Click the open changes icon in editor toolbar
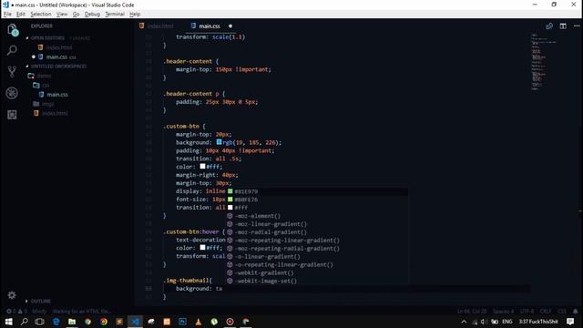The height and width of the screenshot is (328, 583). coord(549,26)
